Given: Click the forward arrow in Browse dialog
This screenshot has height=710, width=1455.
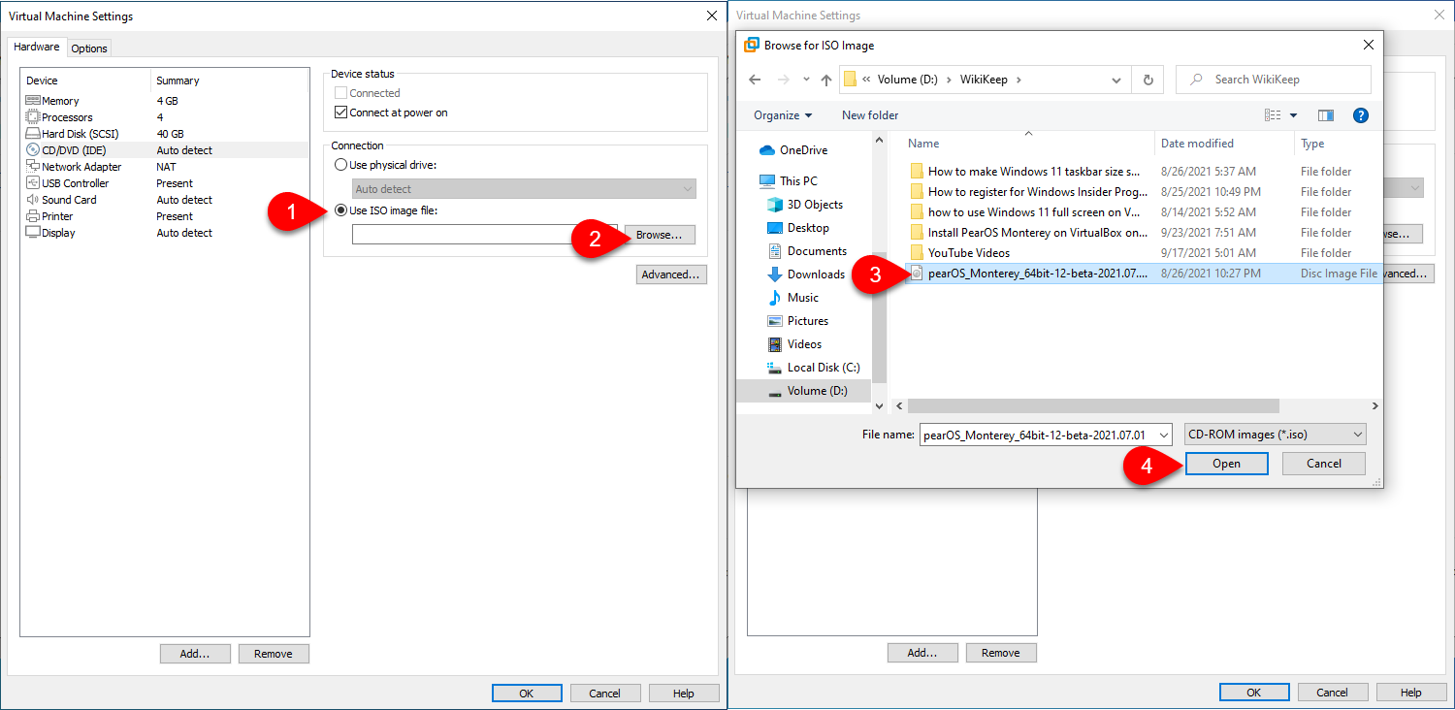Looking at the screenshot, I should point(784,80).
